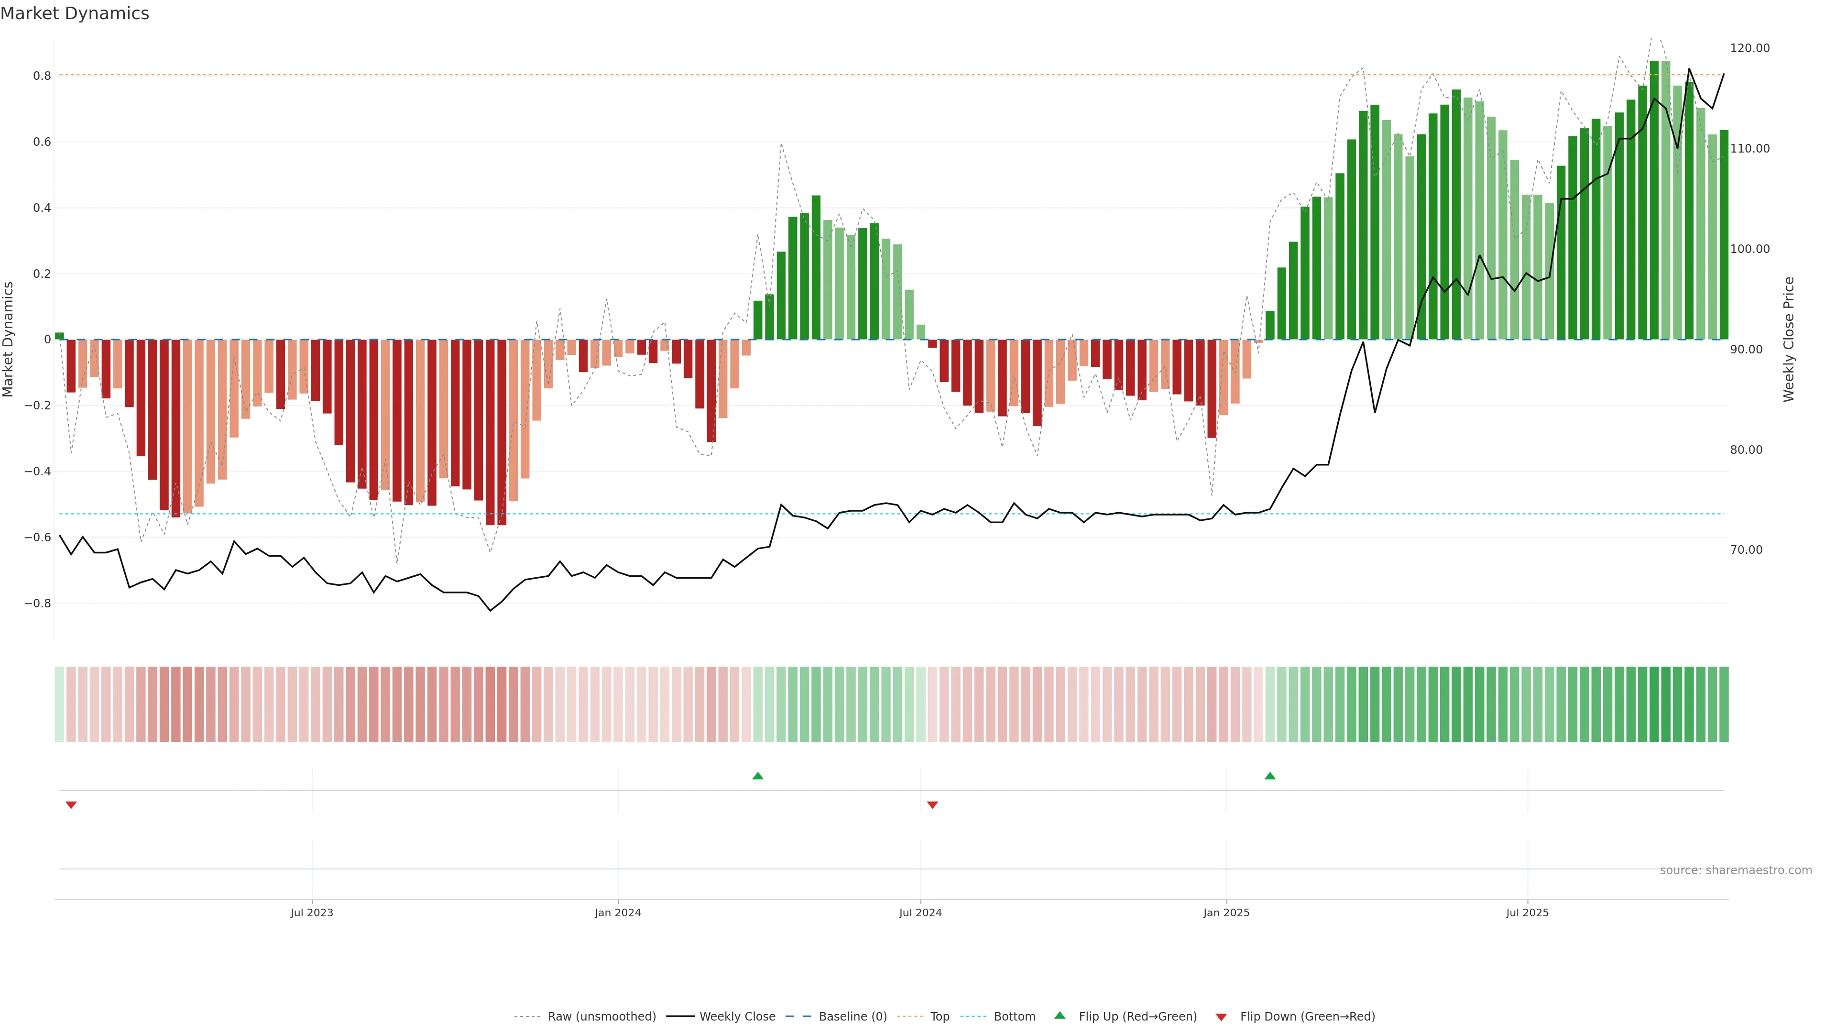Screen dimensions: 1836x1033
Task: Click the leftmost red flip-down marker
Action: click(x=71, y=805)
